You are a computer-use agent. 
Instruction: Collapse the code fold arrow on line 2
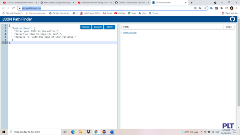pyautogui.click(x=7, y=28)
